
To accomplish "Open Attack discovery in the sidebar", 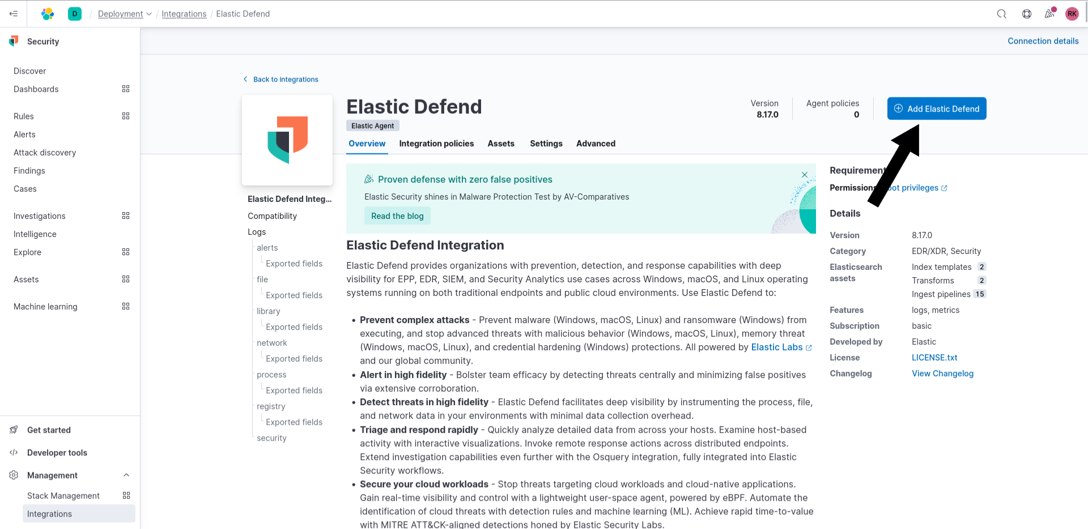I will (x=45, y=152).
